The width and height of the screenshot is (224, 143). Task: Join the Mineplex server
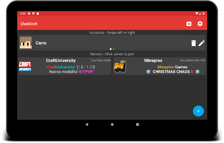pyautogui.click(x=160, y=66)
